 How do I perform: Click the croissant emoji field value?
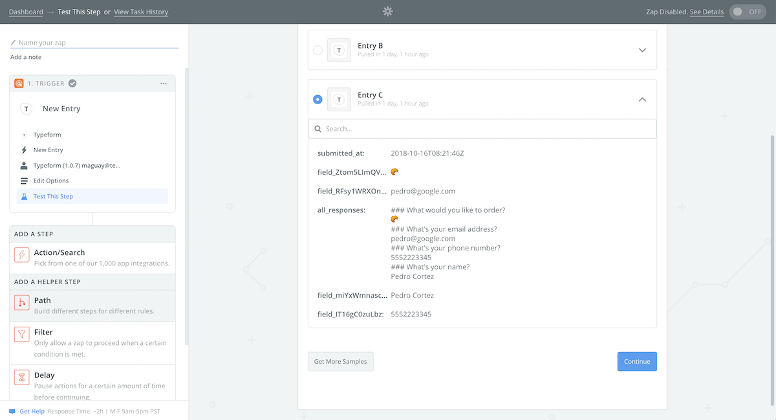[394, 172]
